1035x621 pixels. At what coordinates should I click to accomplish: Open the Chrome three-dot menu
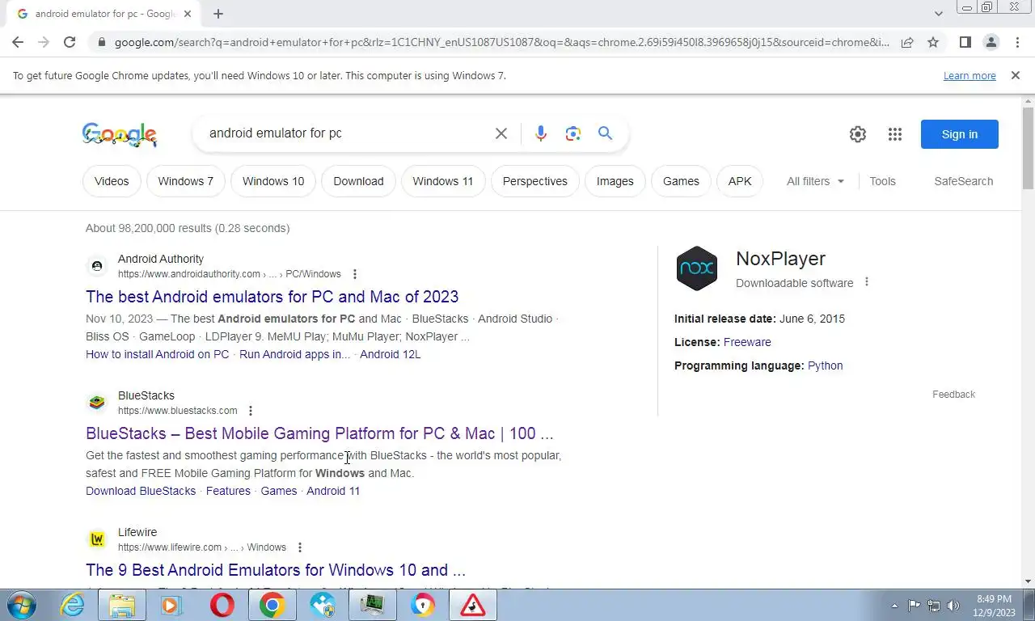point(1017,42)
